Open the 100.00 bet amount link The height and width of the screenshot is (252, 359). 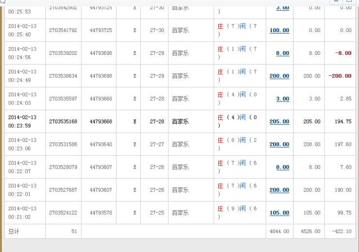279,30
